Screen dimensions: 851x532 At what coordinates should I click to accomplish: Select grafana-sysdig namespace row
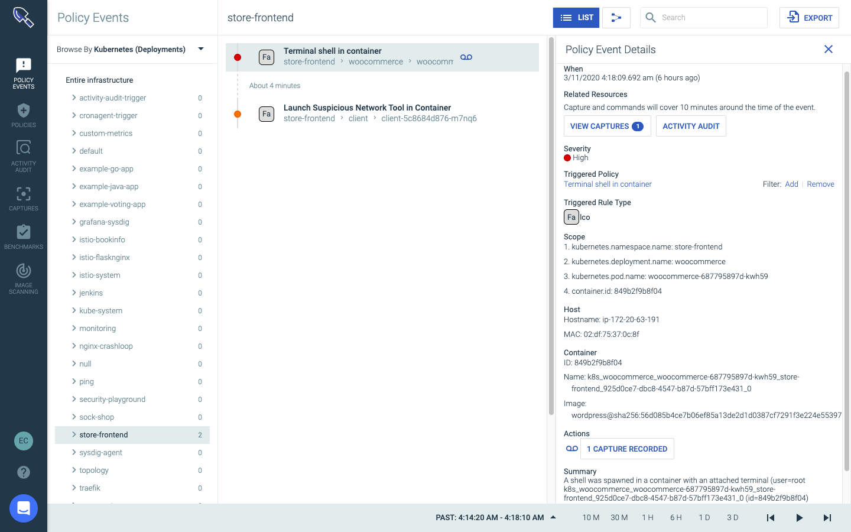[132, 222]
